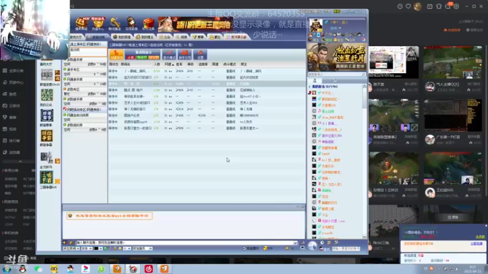
Task: Select 云游戏 in Douyu sidebar
Action: tap(12, 106)
